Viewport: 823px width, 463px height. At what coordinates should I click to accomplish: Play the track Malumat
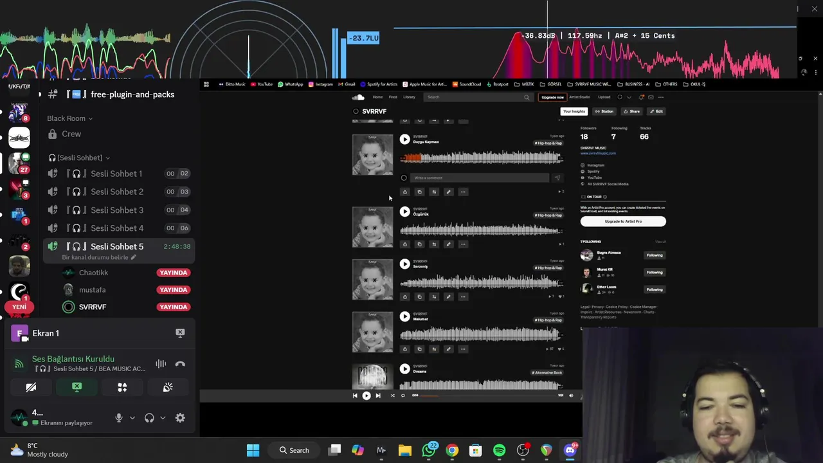404,316
